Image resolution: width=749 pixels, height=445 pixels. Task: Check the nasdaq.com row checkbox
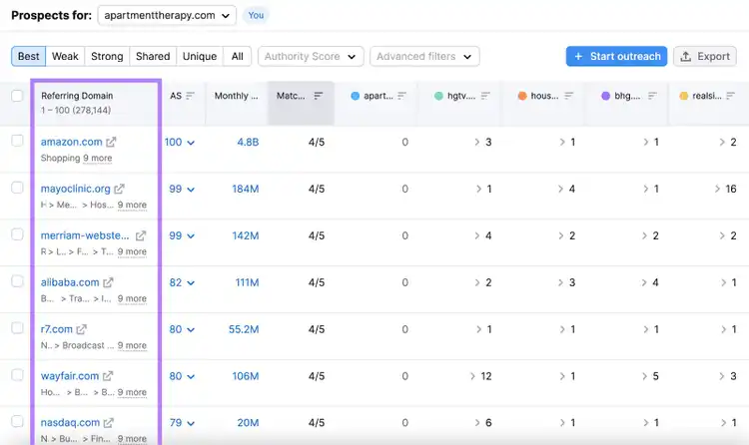tap(17, 421)
